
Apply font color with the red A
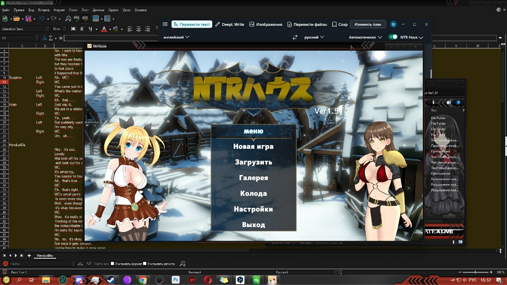click(x=104, y=29)
